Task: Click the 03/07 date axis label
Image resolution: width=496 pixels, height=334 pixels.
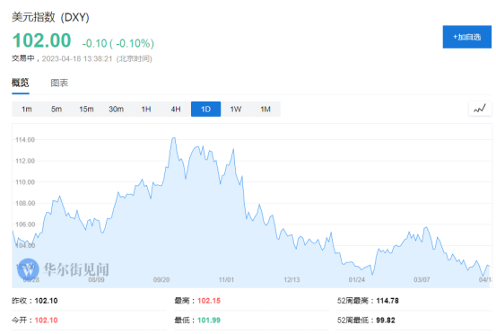Action: [x=422, y=280]
